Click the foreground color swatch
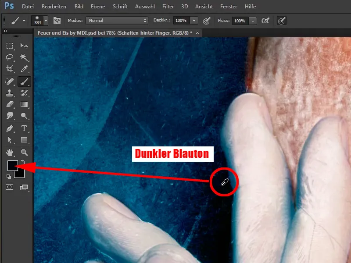351x263 pixels. (13, 166)
